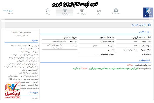Screen dimensions: 154x103
Task: Click the رنگ بدنه label
Action: click(x=73, y=42)
